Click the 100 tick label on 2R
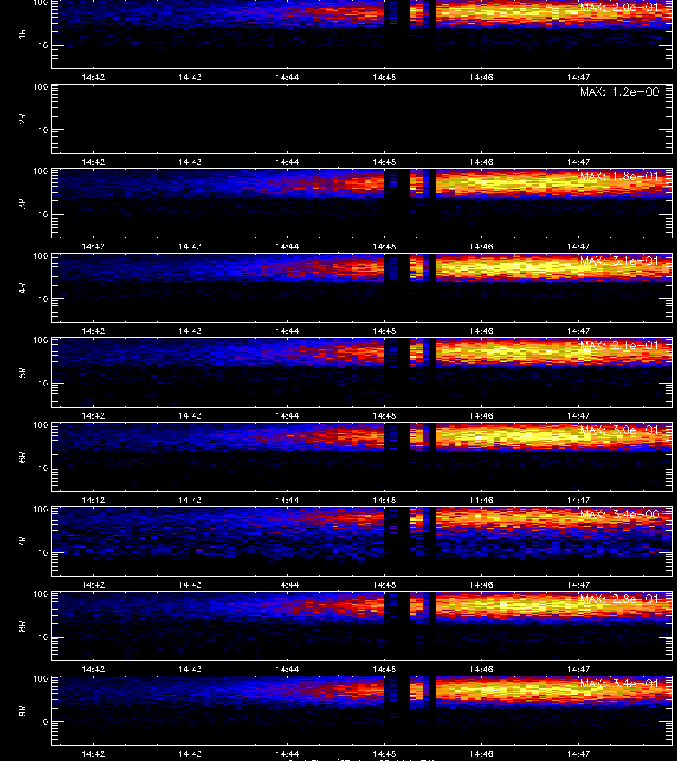Image resolution: width=677 pixels, height=761 pixels. click(41, 87)
